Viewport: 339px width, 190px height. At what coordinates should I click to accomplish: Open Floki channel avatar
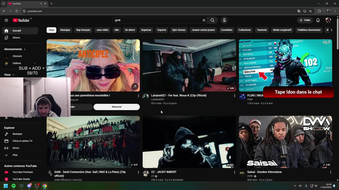tap(242, 97)
